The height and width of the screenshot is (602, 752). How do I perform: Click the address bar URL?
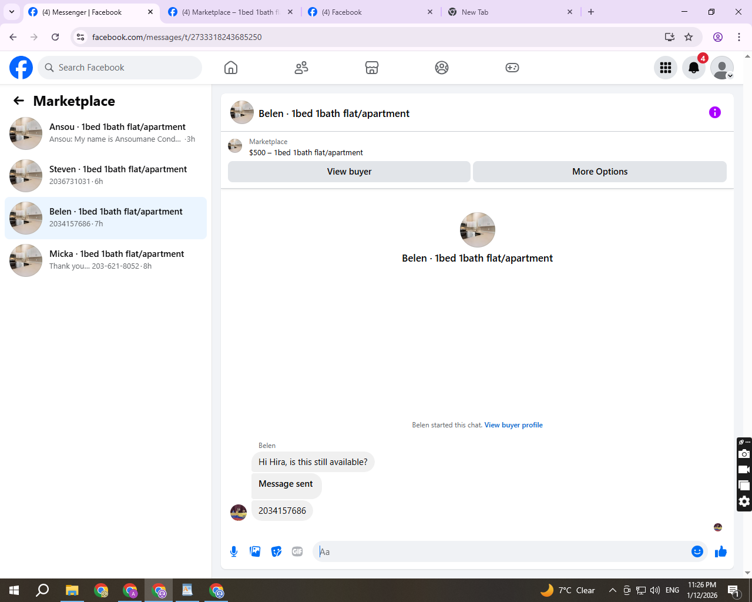(177, 37)
